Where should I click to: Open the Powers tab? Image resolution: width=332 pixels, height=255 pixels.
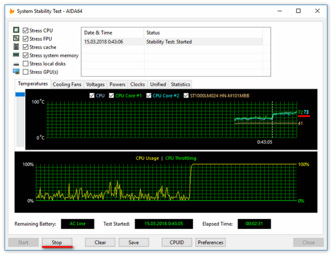117,84
